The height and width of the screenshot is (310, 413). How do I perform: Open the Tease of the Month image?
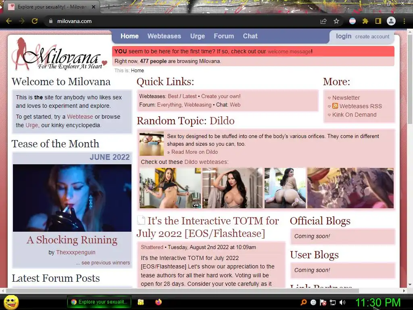[x=72, y=198]
